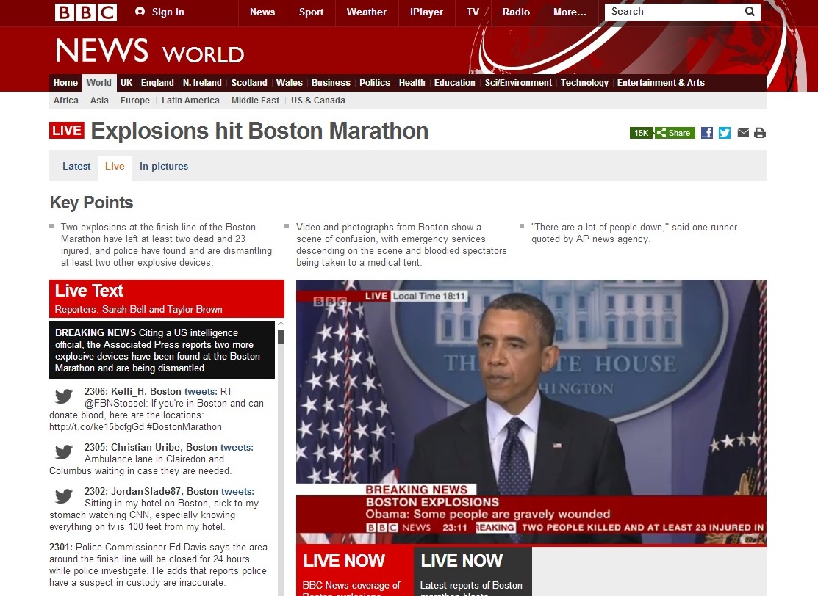This screenshot has height=596, width=818.
Task: Click the 'Reporters: Sarah Bell and Taylor Brown' line
Action: coord(139,310)
